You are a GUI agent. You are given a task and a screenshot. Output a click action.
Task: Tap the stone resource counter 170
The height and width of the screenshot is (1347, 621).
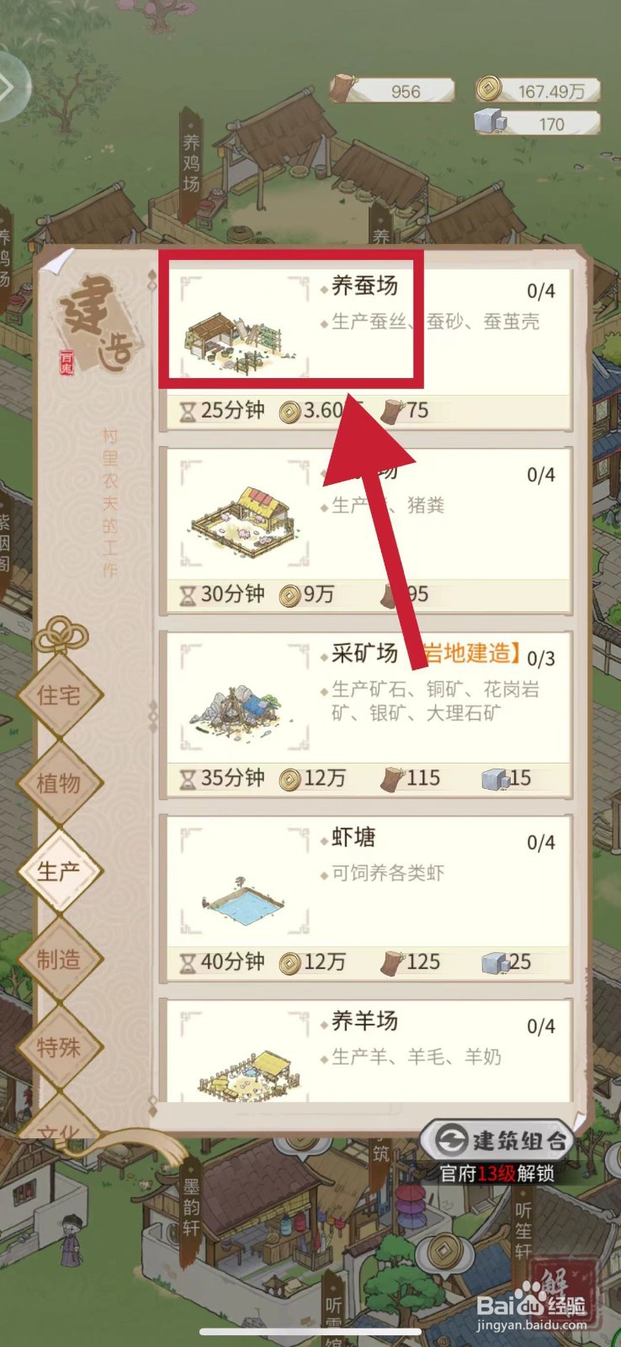(539, 123)
